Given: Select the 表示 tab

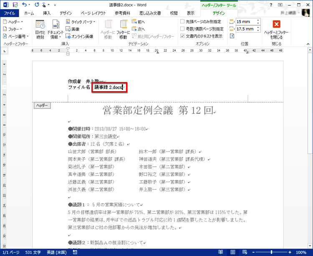Looking at the screenshot, I should [x=190, y=13].
